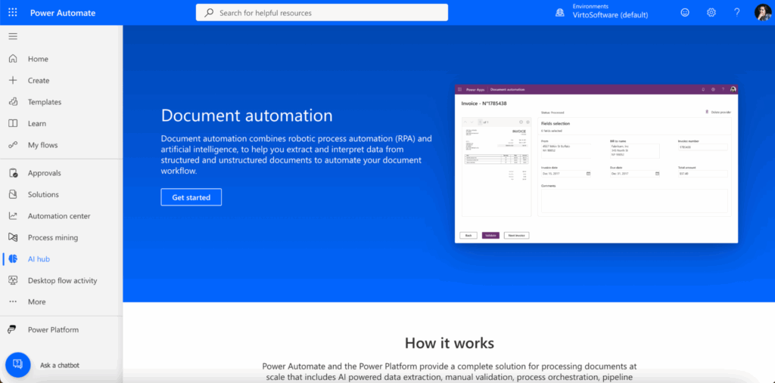Open the user profile avatar
775x383 pixels.
click(763, 13)
